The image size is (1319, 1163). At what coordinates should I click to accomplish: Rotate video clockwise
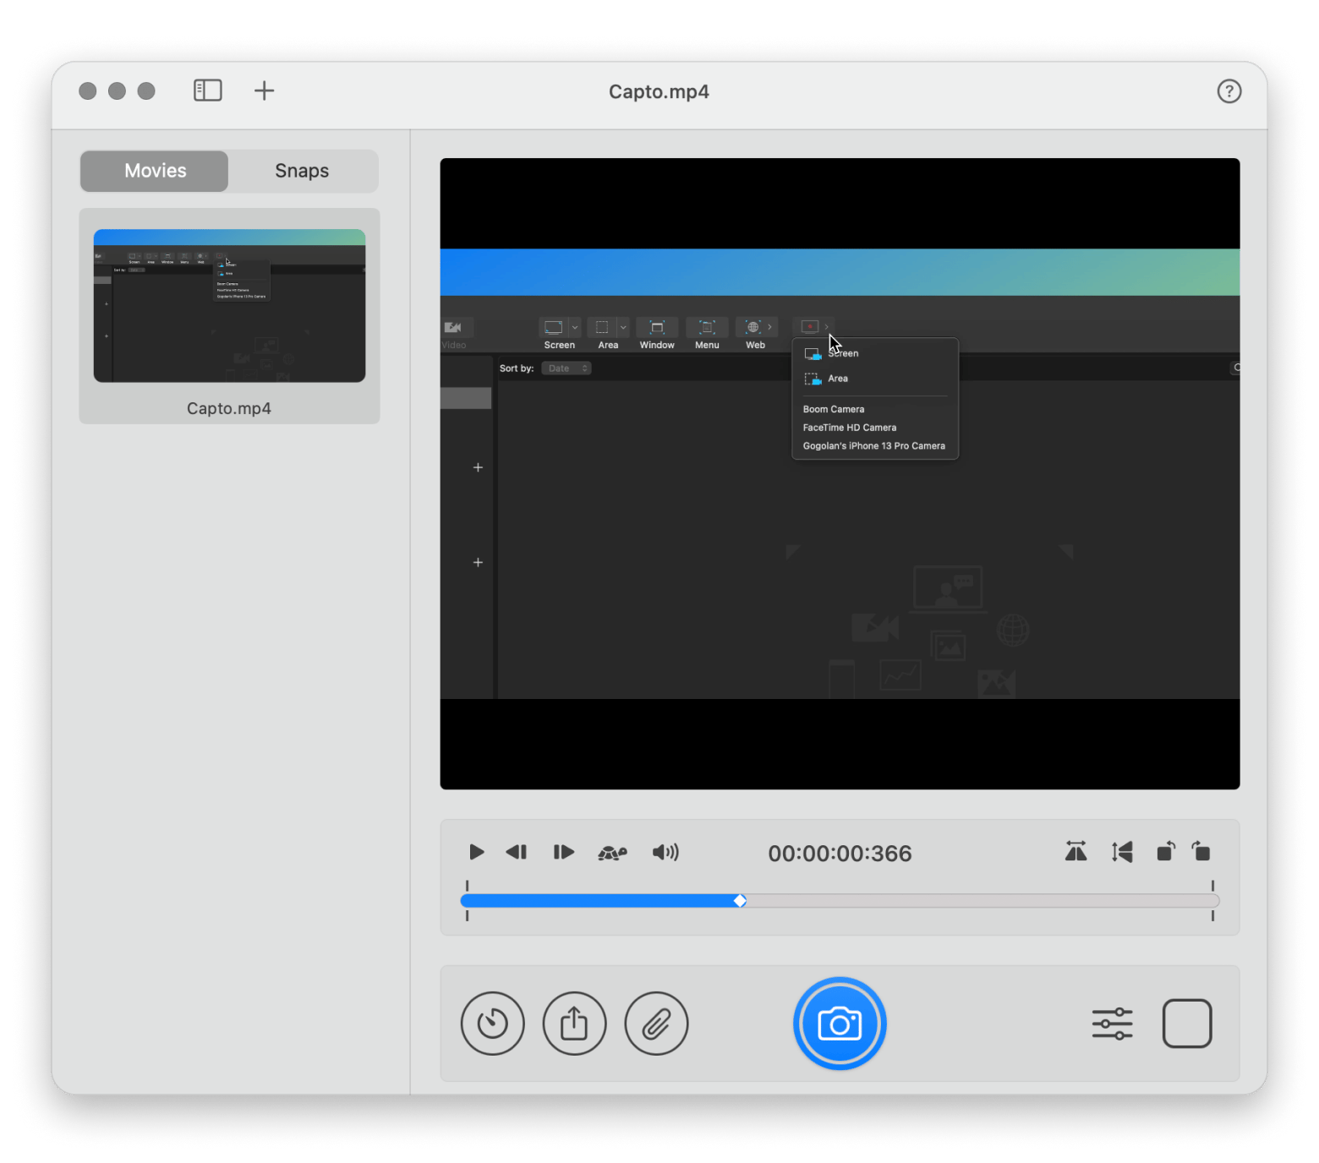tap(1201, 852)
